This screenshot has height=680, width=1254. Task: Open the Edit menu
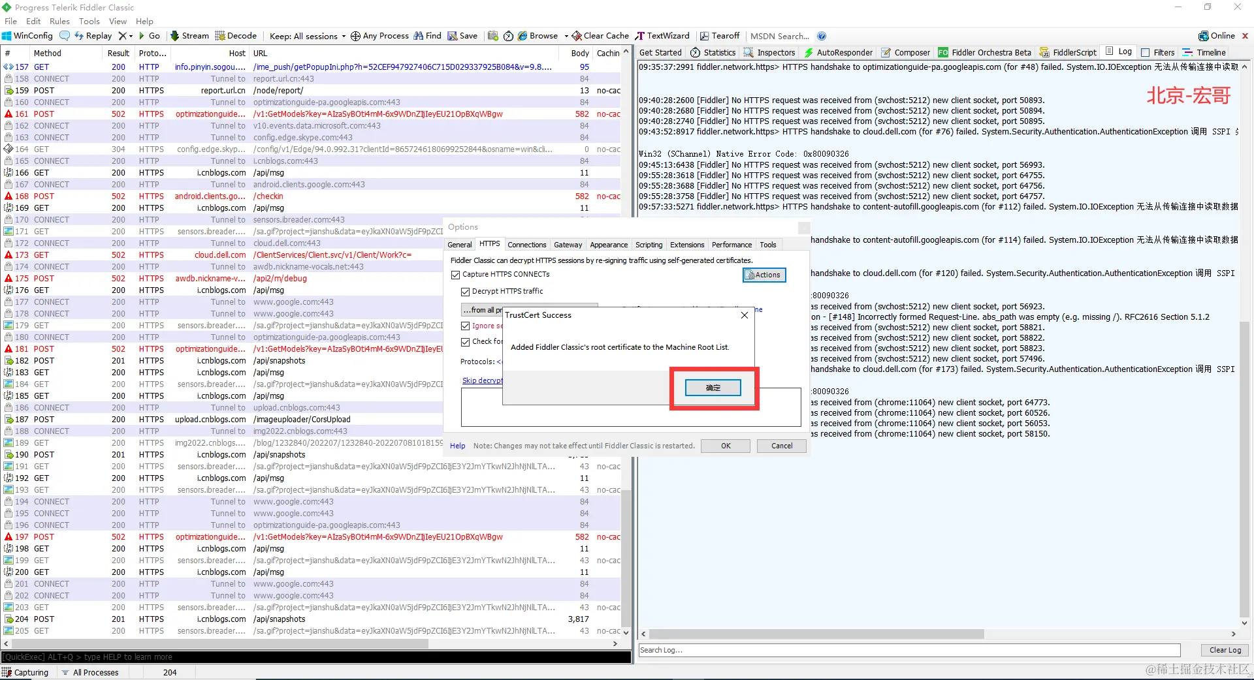click(33, 21)
